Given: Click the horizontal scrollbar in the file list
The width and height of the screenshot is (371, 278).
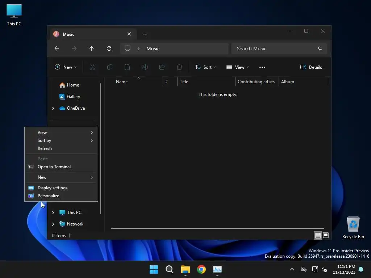Looking at the screenshot, I should coord(218,228).
